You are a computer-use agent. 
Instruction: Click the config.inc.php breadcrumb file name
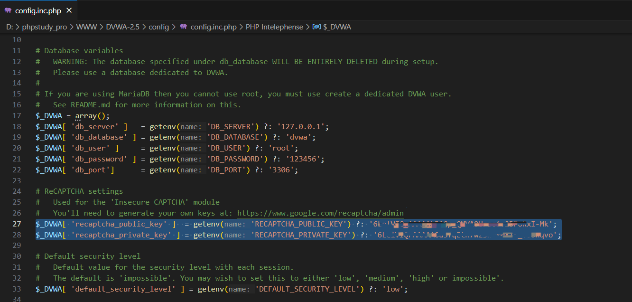click(x=213, y=27)
